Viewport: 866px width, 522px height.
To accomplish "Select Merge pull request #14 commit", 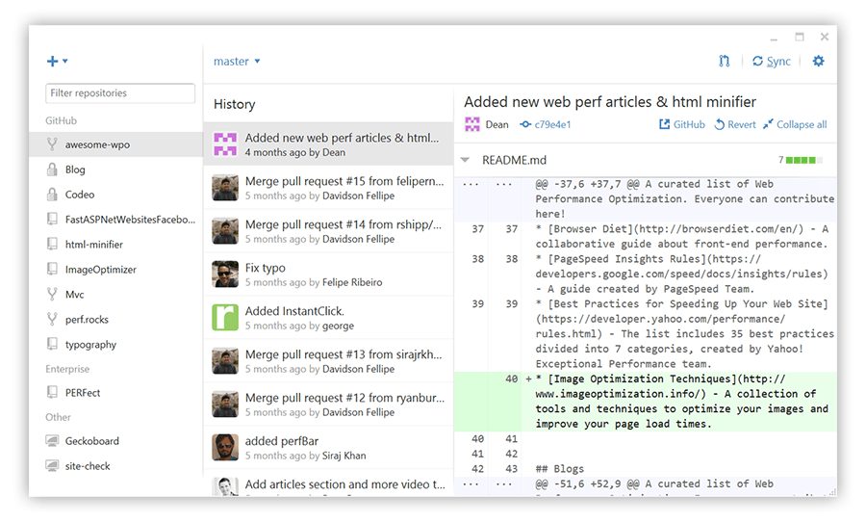I will point(329,231).
